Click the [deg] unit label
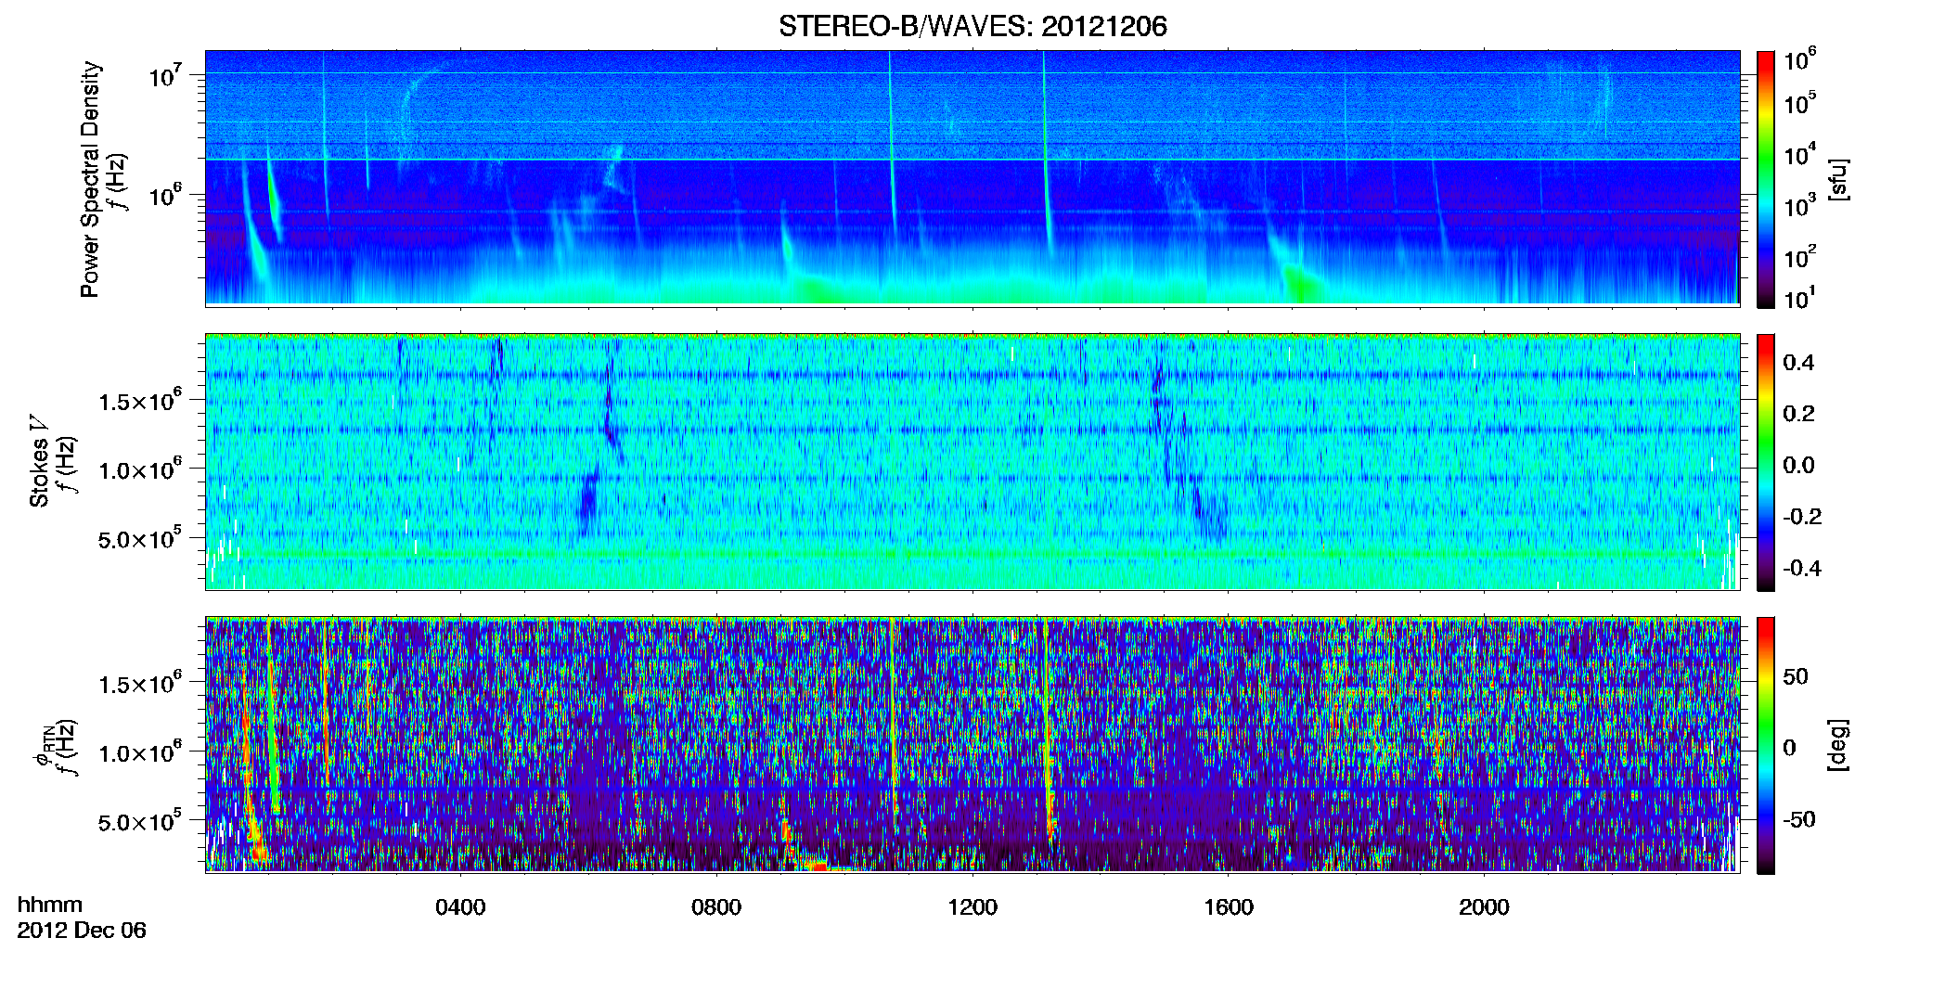 [x=1838, y=745]
